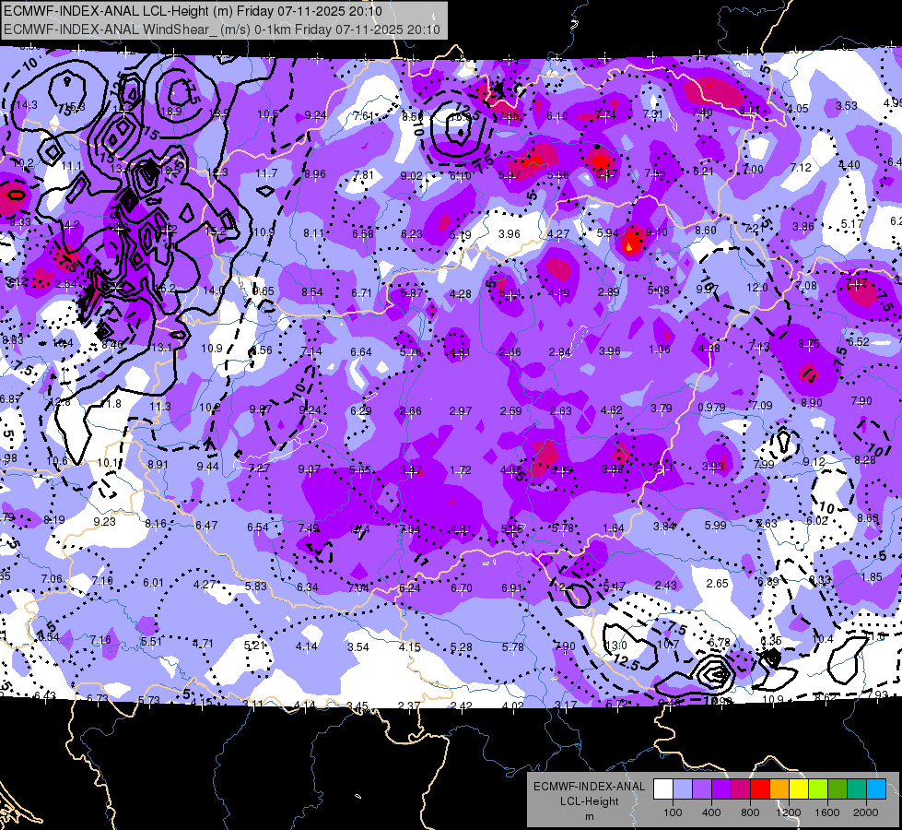Click the 5.19 wind shear value

pos(460,234)
